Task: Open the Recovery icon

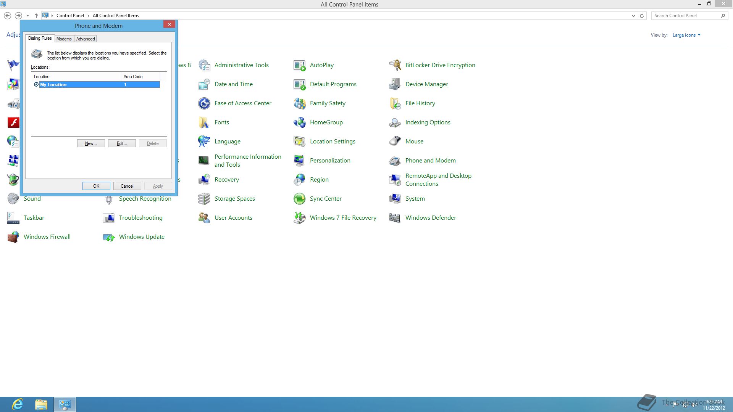Action: [x=204, y=180]
